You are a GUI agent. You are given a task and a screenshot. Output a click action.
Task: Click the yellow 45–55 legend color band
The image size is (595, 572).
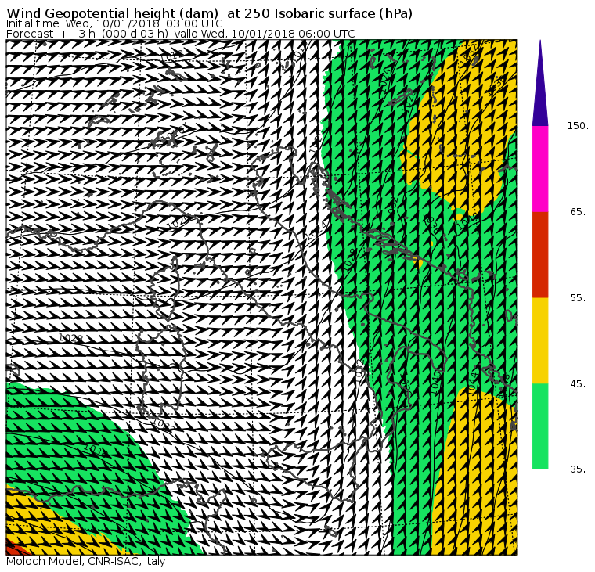[x=540, y=340]
